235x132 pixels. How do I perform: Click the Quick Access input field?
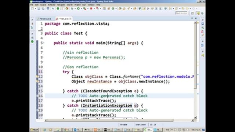coord(181,13)
